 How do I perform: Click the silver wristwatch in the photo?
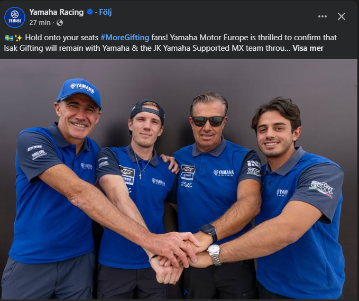(x=214, y=254)
